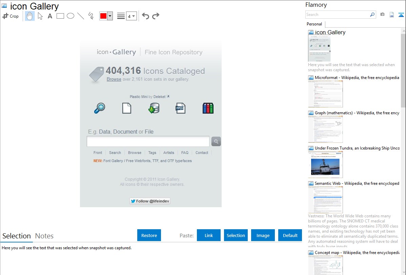Select the arrow pointer tool
Image resolution: width=406 pixels, height=275 pixels.
pos(40,16)
